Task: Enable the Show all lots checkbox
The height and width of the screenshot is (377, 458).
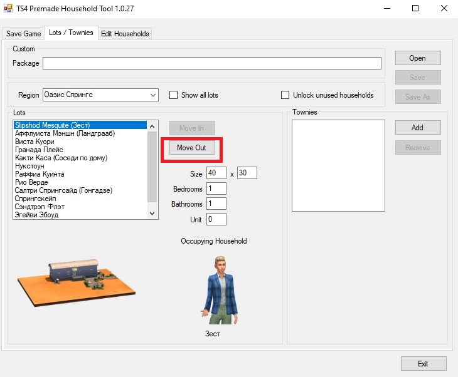Action: 174,95
